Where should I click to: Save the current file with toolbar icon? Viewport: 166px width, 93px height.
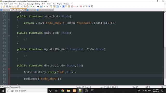(x=7, y=6)
